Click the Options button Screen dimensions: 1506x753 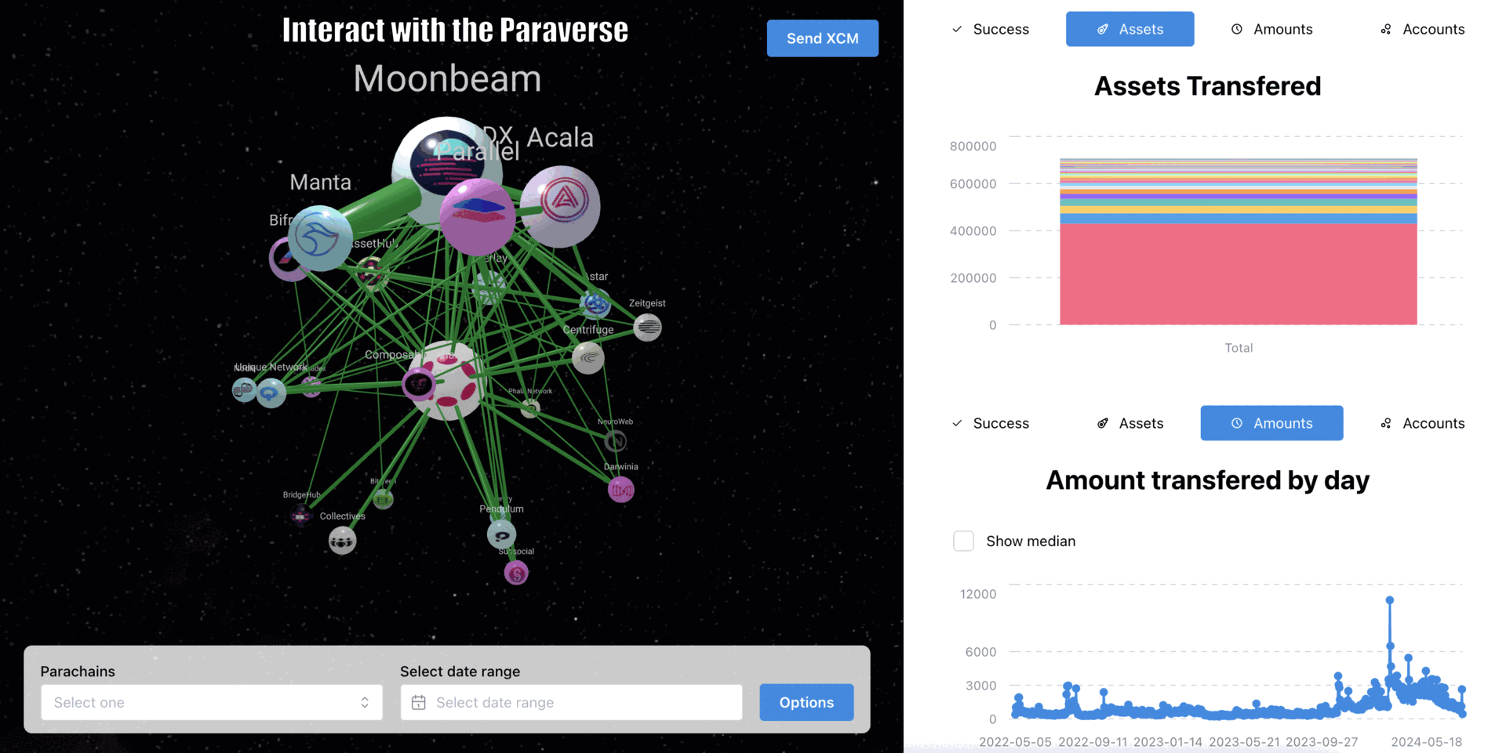[x=806, y=702]
